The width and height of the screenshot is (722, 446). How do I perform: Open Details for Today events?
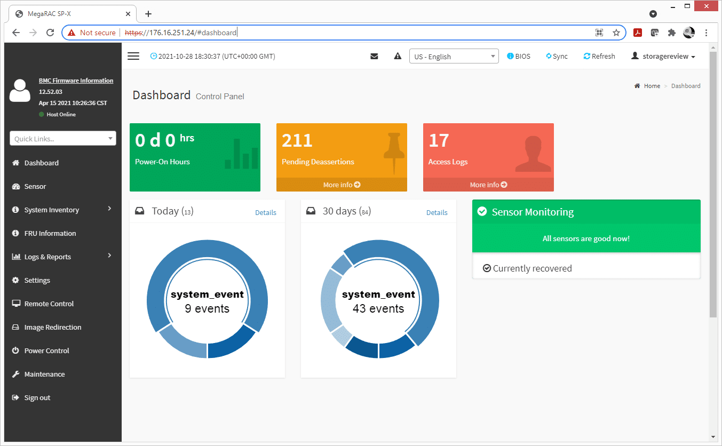(266, 212)
